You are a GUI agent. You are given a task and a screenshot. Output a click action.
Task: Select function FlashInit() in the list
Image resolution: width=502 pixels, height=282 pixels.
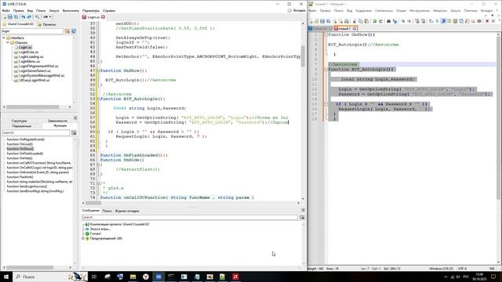pyautogui.click(x=20, y=177)
